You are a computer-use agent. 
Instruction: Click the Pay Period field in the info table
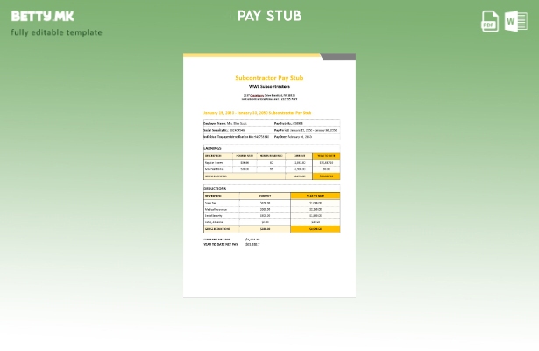click(305, 130)
